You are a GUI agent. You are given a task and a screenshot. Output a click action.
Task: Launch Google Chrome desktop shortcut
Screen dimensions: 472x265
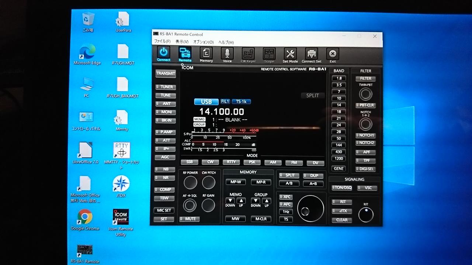pos(85,220)
